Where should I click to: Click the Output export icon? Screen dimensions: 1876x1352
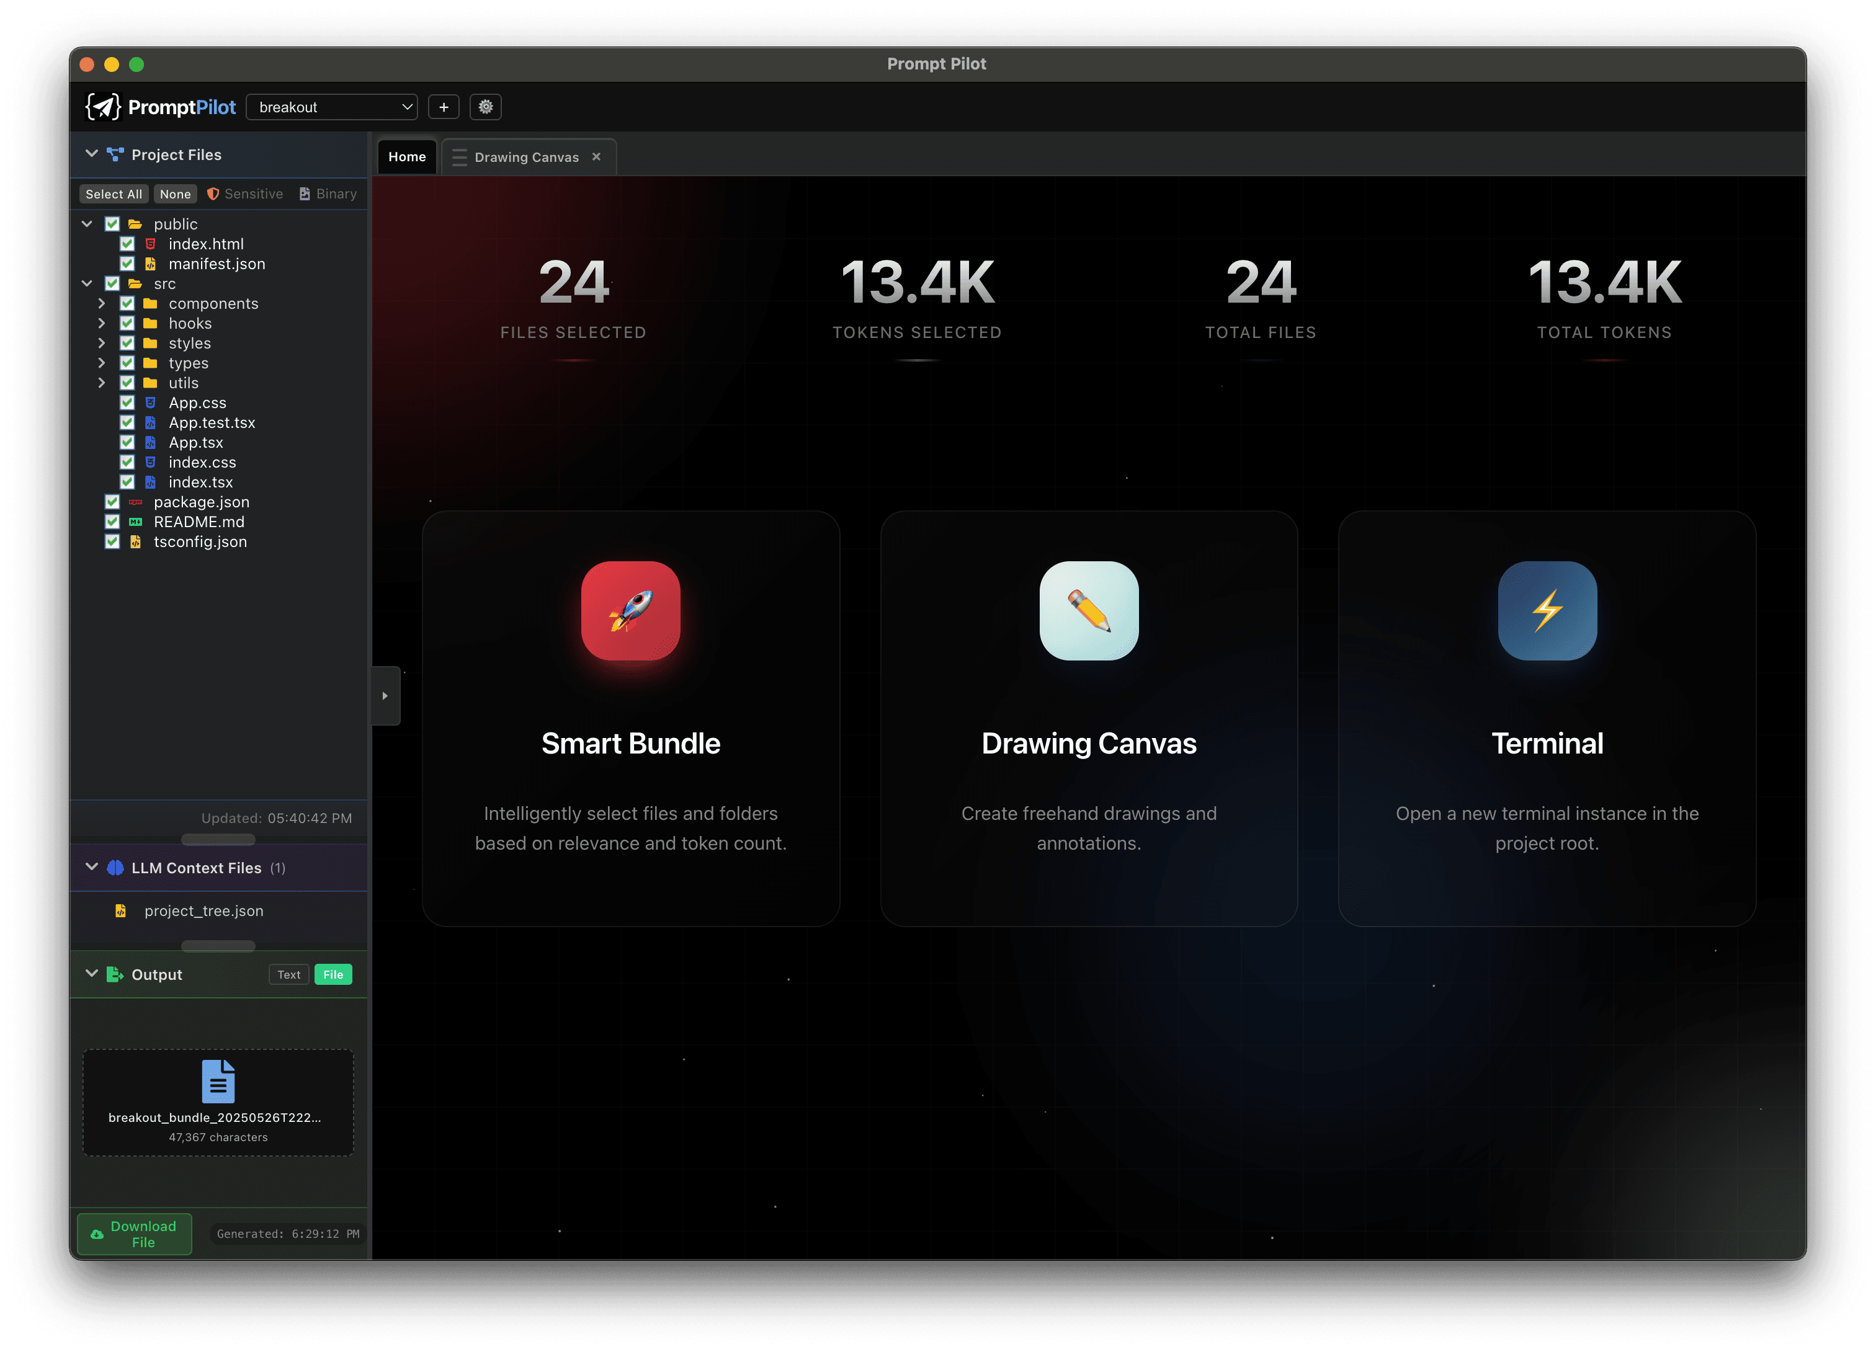[x=115, y=974]
